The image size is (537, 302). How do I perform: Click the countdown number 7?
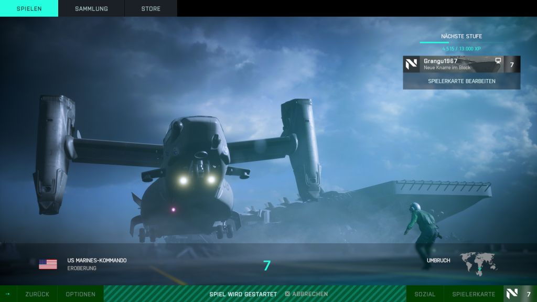pyautogui.click(x=267, y=265)
